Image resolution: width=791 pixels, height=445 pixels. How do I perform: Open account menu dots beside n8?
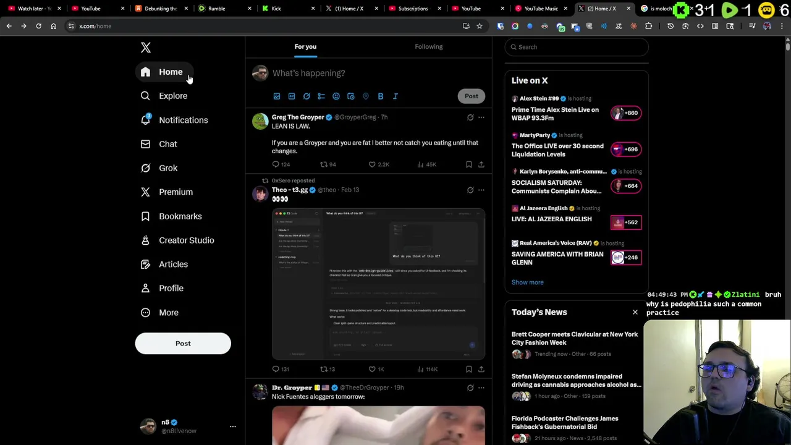click(x=233, y=426)
